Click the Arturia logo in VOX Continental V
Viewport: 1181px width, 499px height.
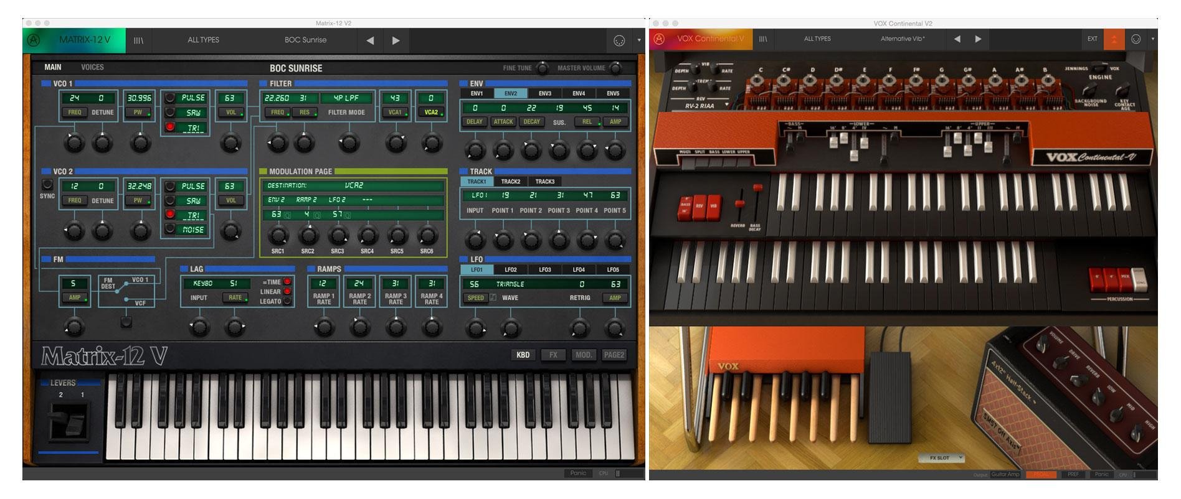(659, 39)
